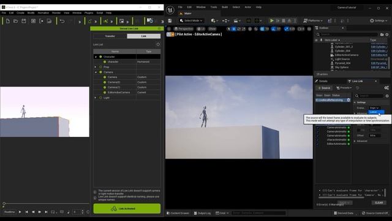The image size is (392, 221).
Task: Click the Outliner search field
Action: click(347, 34)
